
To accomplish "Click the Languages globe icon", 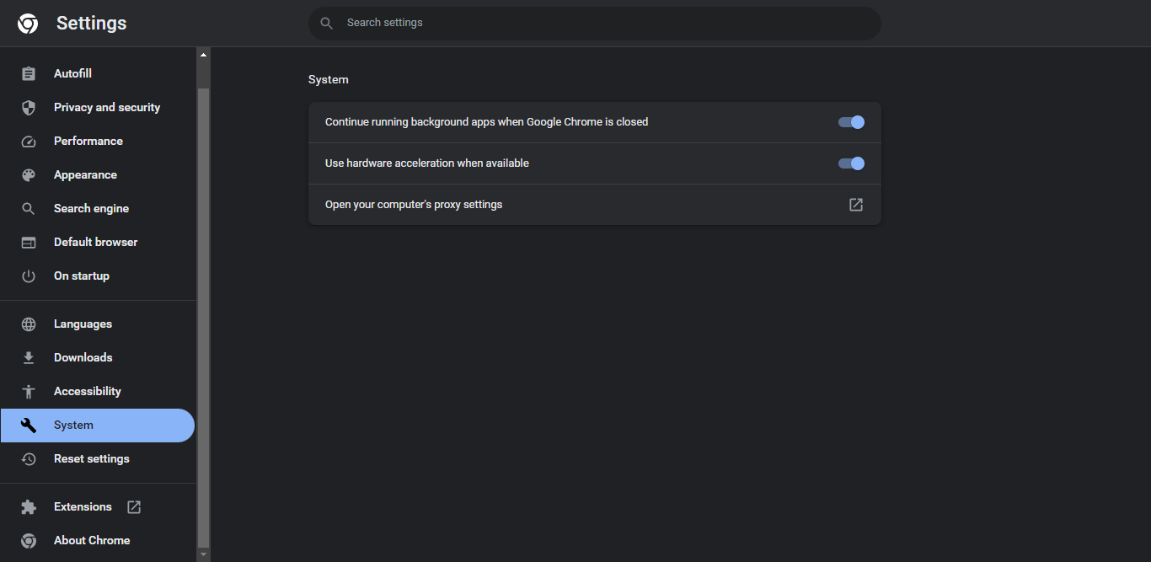I will [29, 324].
